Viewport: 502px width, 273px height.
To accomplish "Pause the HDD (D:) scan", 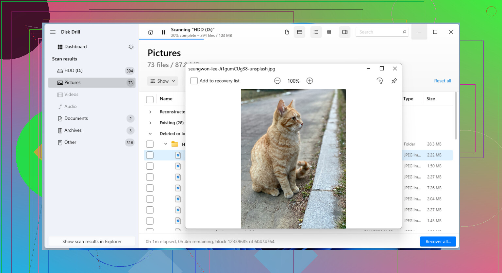I will pyautogui.click(x=163, y=32).
